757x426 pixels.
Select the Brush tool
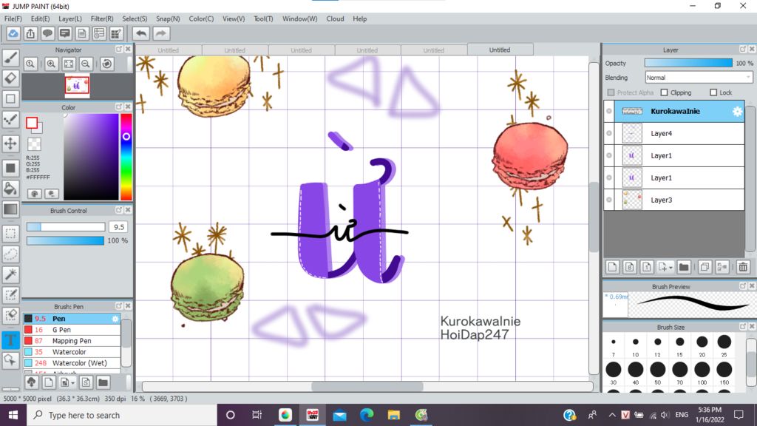click(x=10, y=58)
